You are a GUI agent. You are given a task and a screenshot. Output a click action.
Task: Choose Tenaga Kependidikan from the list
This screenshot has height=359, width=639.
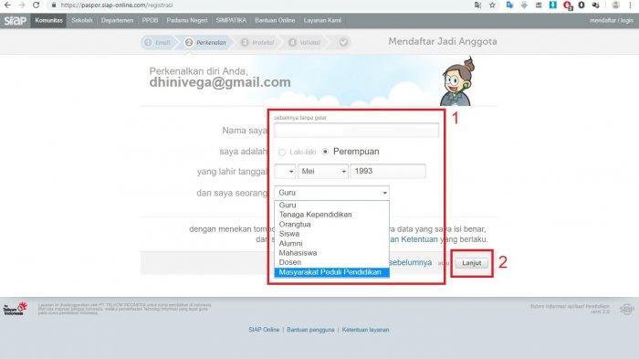coord(331,215)
